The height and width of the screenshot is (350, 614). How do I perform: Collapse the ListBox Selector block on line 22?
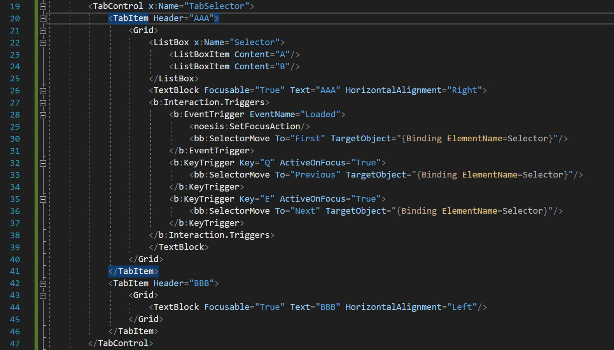pyautogui.click(x=43, y=43)
